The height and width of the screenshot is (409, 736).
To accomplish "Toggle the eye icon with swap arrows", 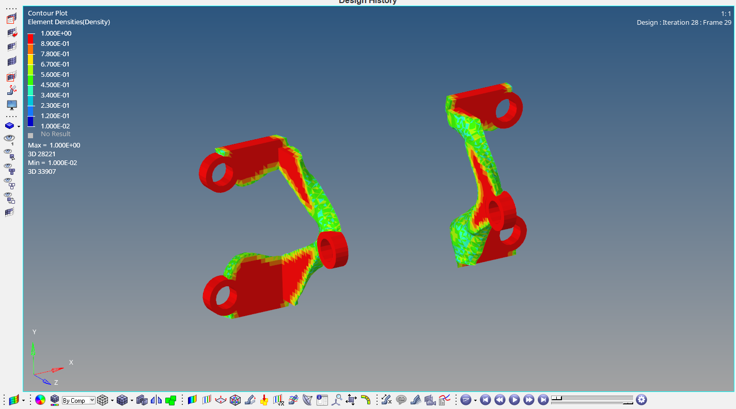I will pos(9,197).
